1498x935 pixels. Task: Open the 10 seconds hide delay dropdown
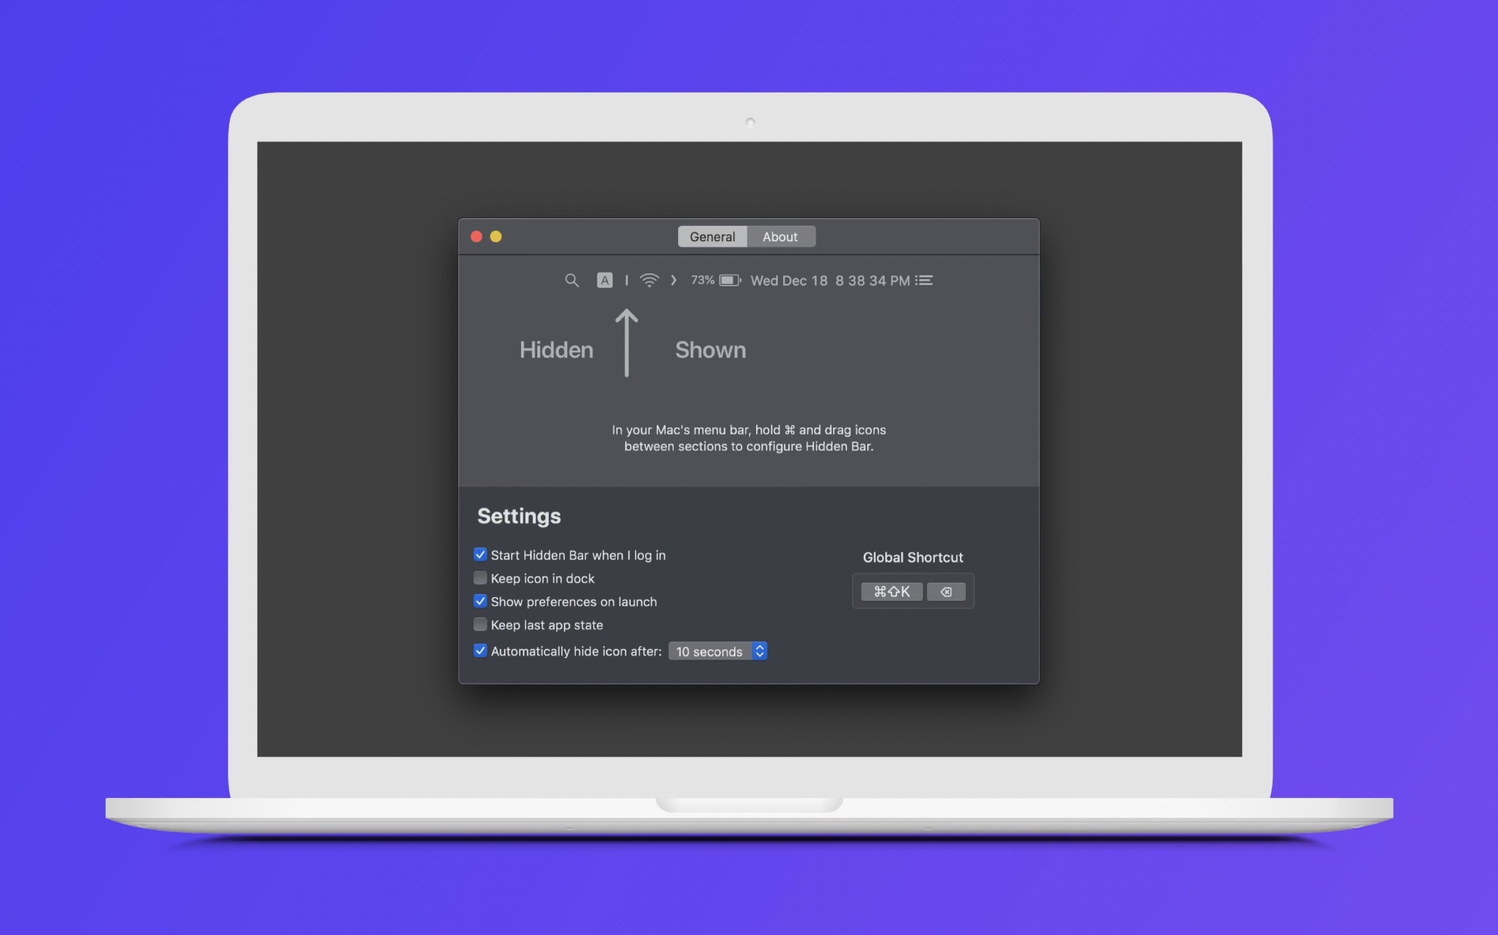[x=709, y=652]
